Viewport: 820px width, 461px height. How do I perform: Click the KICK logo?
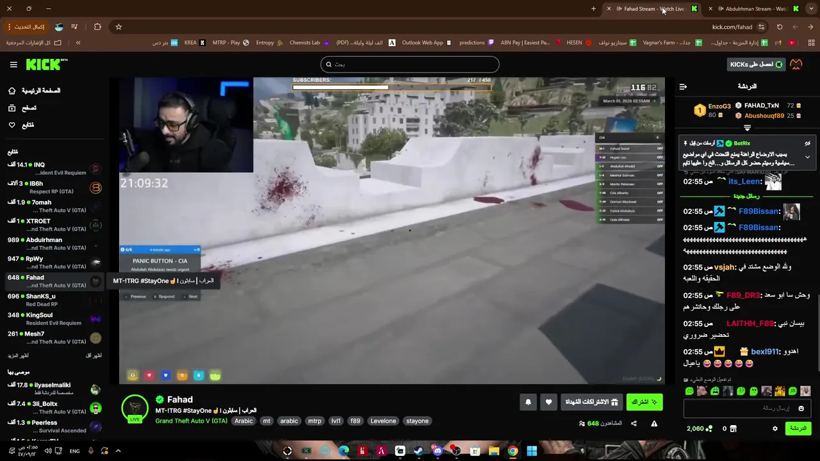coord(46,64)
